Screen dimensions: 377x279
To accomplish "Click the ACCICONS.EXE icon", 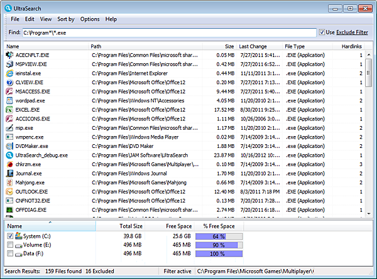I will coord(9,119).
